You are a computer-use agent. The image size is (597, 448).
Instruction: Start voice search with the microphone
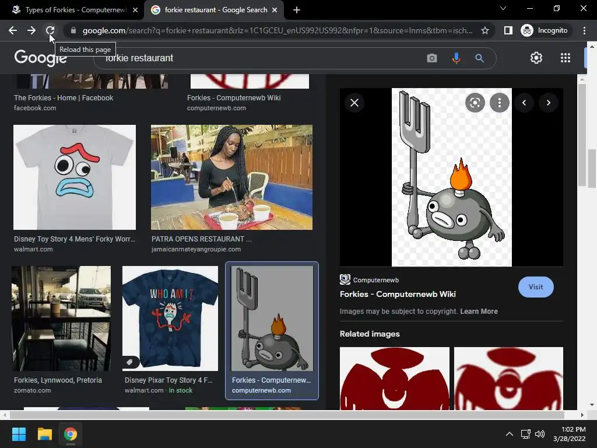[x=456, y=58]
